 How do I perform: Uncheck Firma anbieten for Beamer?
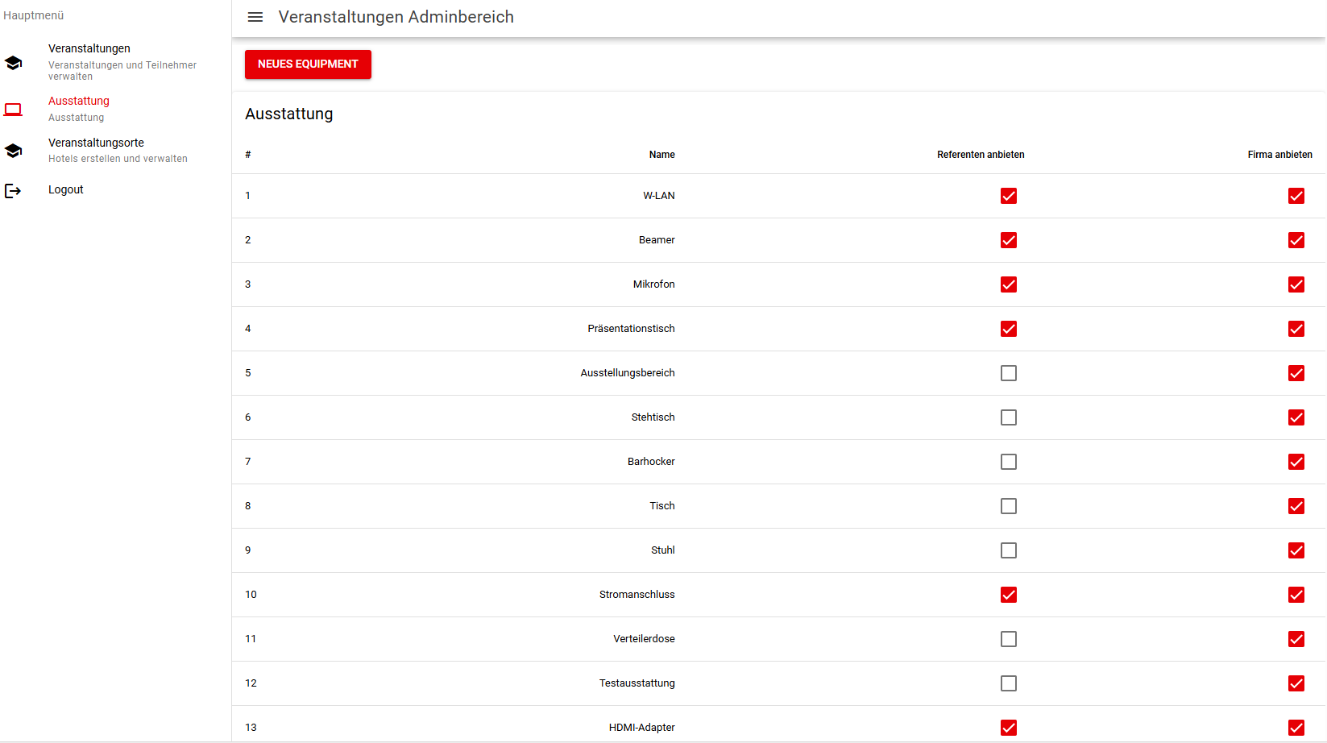(x=1296, y=240)
